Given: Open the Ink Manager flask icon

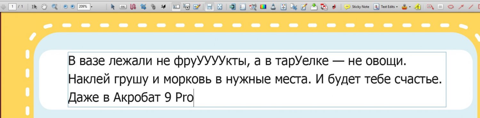Looking at the screenshot, I should click(273, 6).
